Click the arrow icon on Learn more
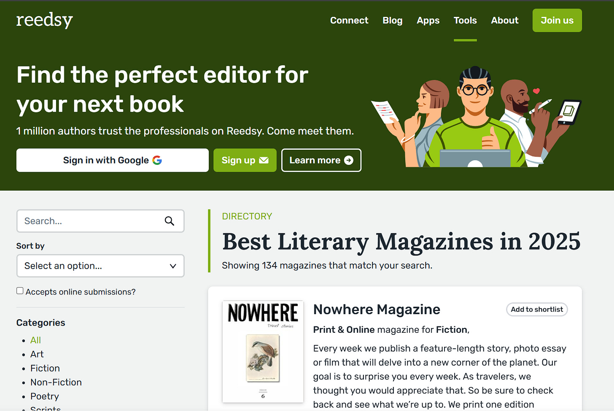The height and width of the screenshot is (412, 614). [349, 160]
